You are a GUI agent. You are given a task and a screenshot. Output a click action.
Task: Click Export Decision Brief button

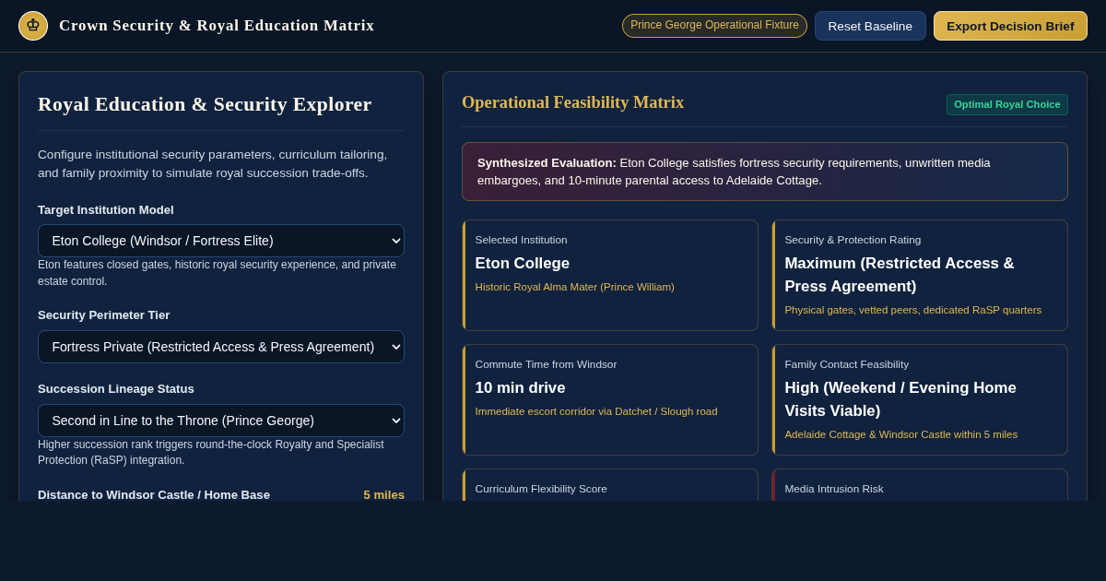pos(1010,26)
